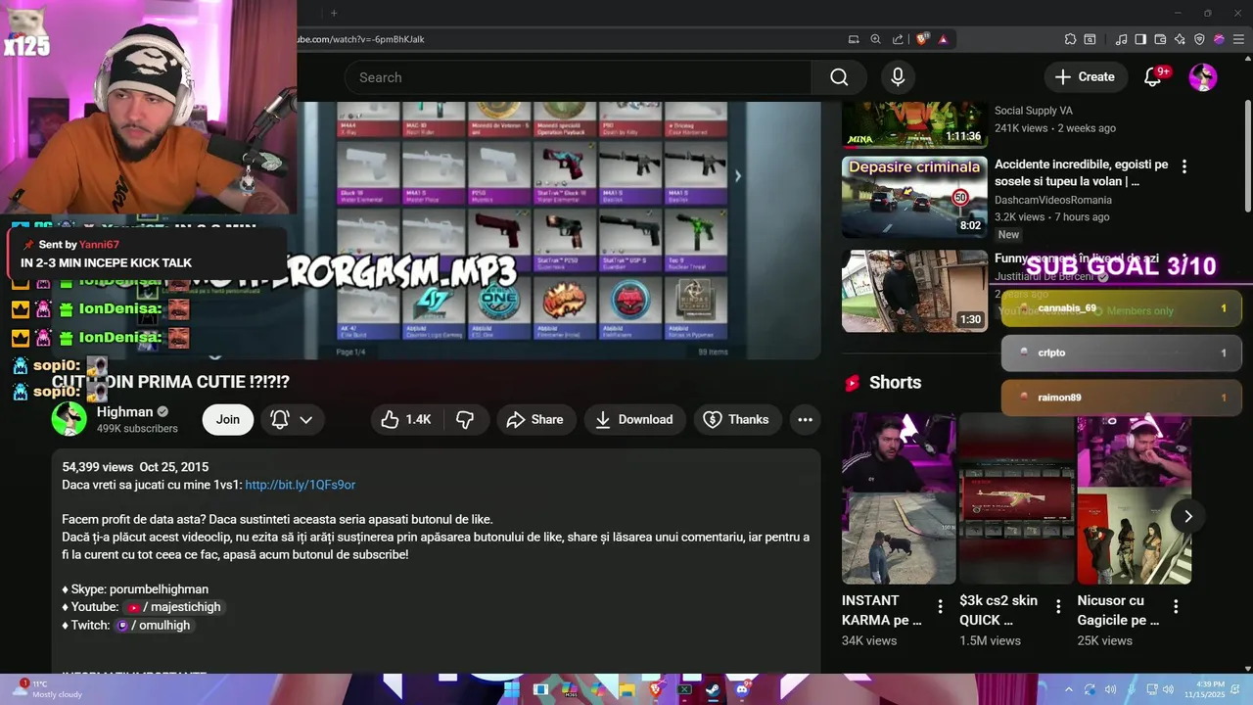This screenshot has width=1253, height=705.
Task: Open the Nicusor cu Gagicile short thumbnail
Action: click(x=1134, y=498)
